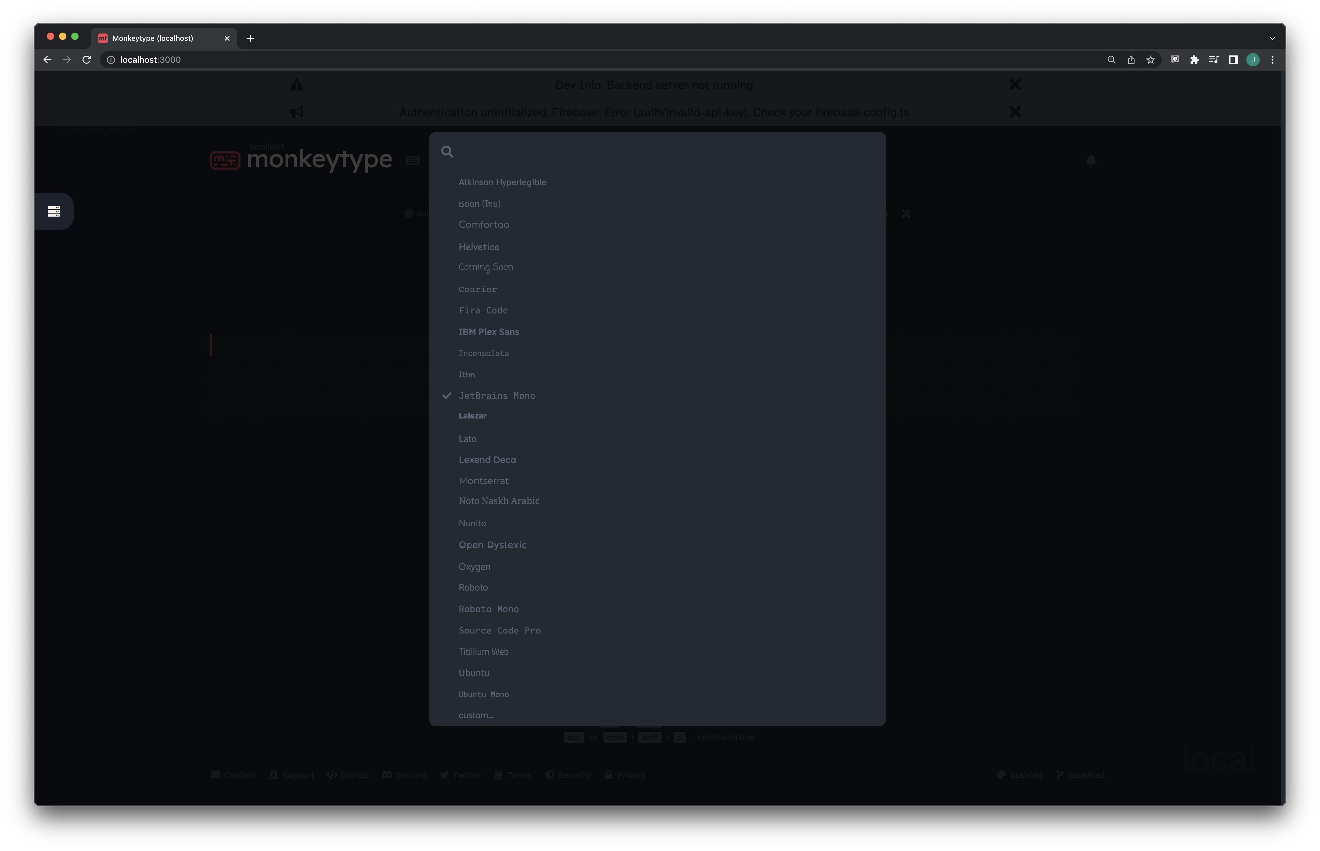Click the localhost:3000 address bar
The height and width of the screenshot is (851, 1320).
point(602,60)
